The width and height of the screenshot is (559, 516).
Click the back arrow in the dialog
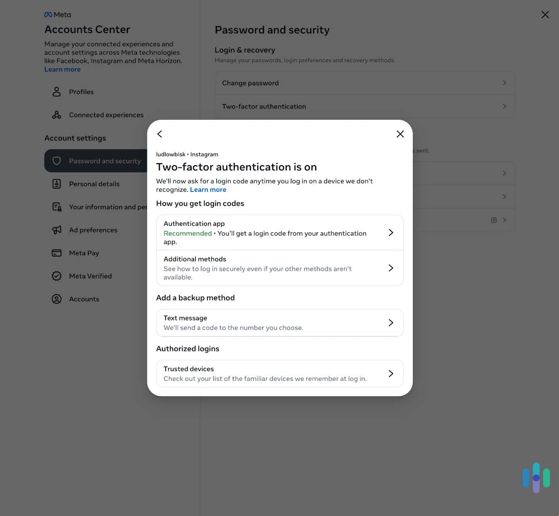tap(159, 134)
